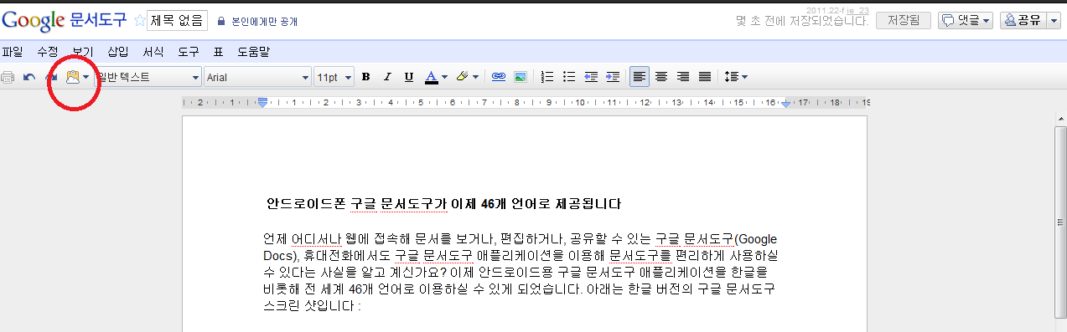
Task: Open the 표 menu
Action: click(x=218, y=52)
